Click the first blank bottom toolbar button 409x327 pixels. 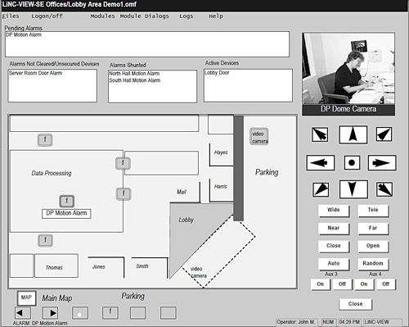click(x=137, y=313)
